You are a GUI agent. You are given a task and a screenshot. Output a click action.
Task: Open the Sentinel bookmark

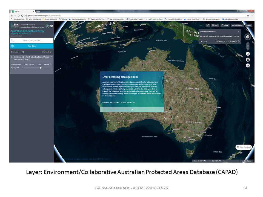pyautogui.click(x=63, y=19)
